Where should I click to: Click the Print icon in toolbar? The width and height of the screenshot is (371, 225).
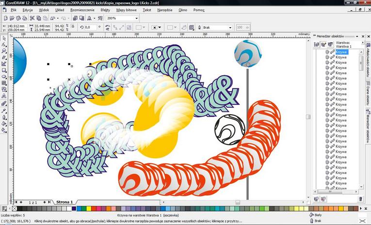pyautogui.click(x=24, y=18)
